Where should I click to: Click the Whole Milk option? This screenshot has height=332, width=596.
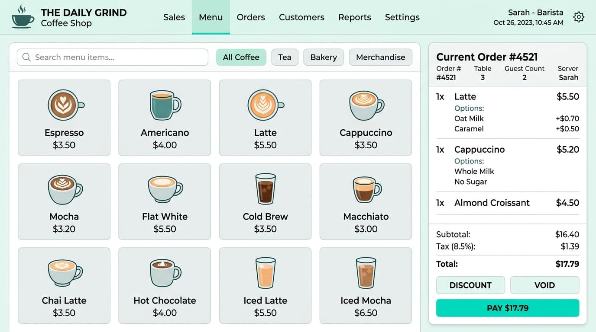pos(474,171)
